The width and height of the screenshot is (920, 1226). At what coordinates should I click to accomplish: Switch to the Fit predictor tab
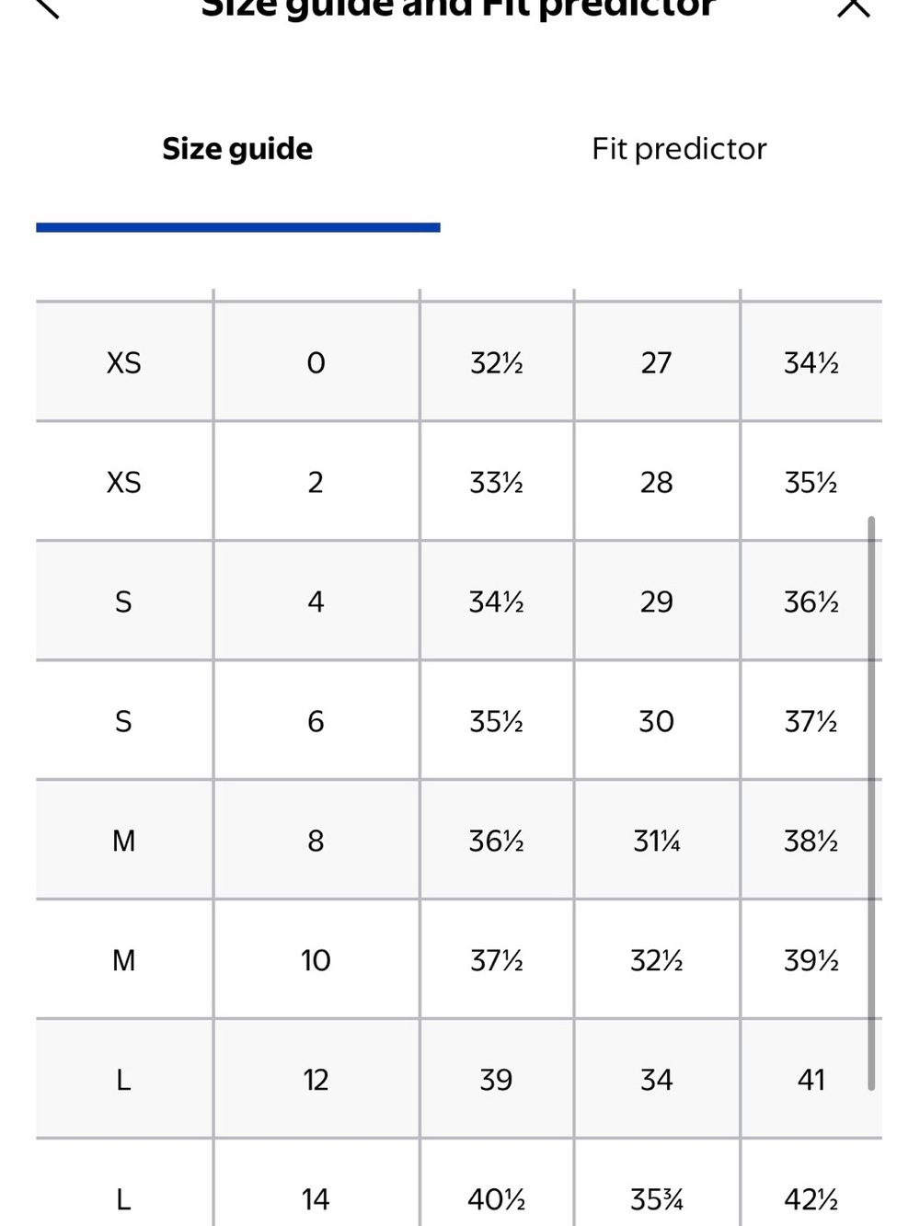[x=679, y=149]
